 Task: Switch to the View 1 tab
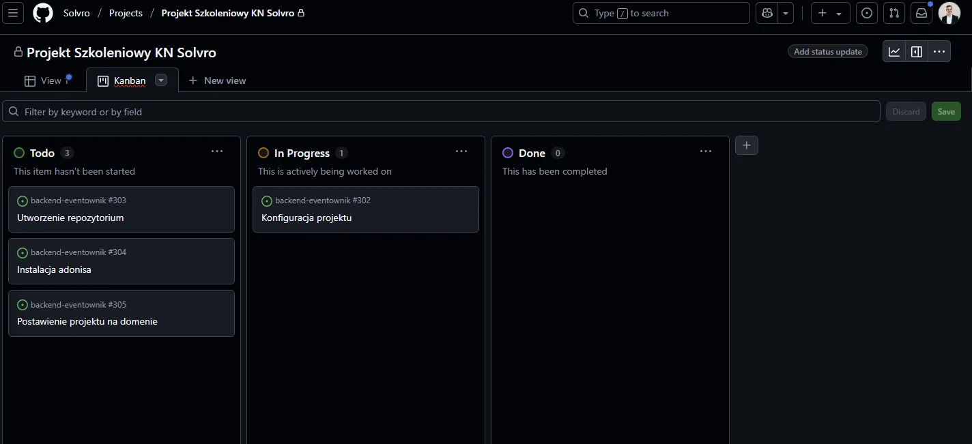[46, 80]
